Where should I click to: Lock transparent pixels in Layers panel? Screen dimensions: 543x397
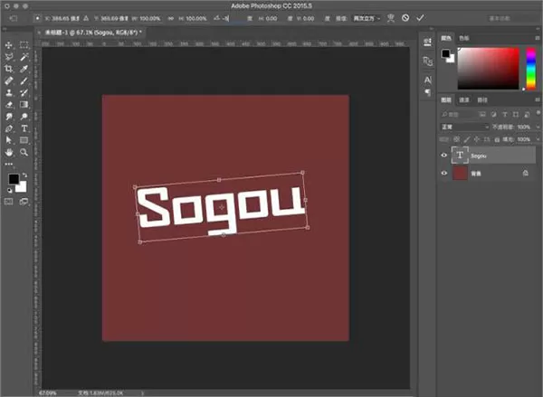point(456,139)
